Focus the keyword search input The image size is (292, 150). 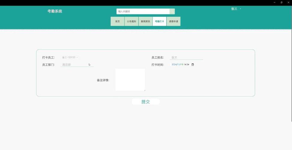[x=143, y=11]
